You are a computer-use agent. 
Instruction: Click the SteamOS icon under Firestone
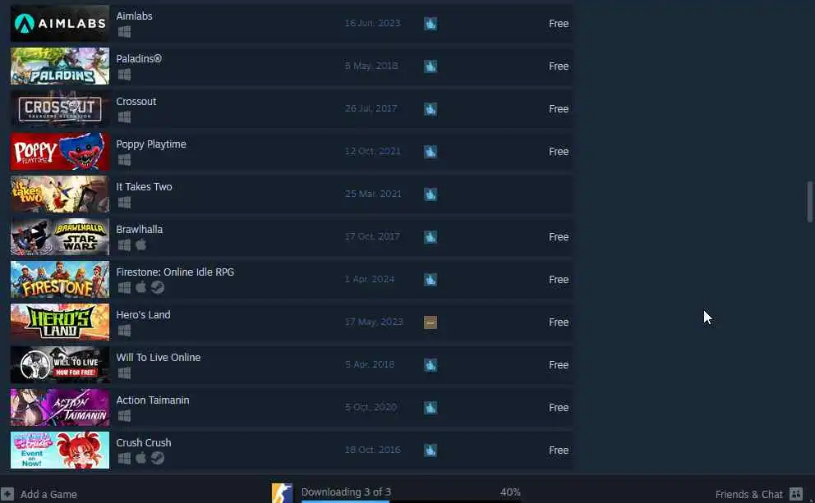click(158, 287)
